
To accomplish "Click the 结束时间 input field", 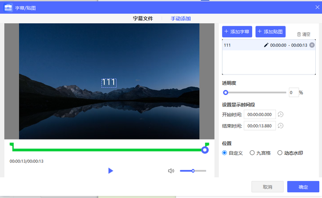I will 259,126.
